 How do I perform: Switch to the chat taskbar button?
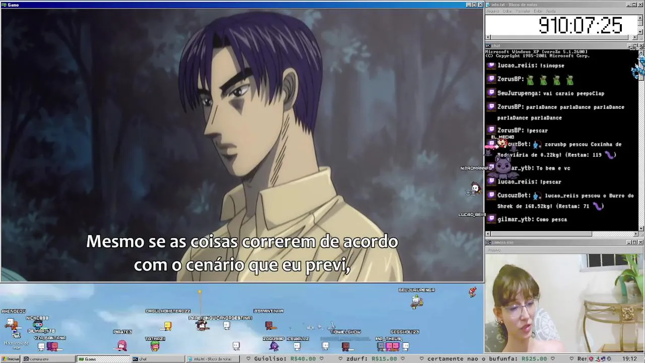click(x=158, y=359)
